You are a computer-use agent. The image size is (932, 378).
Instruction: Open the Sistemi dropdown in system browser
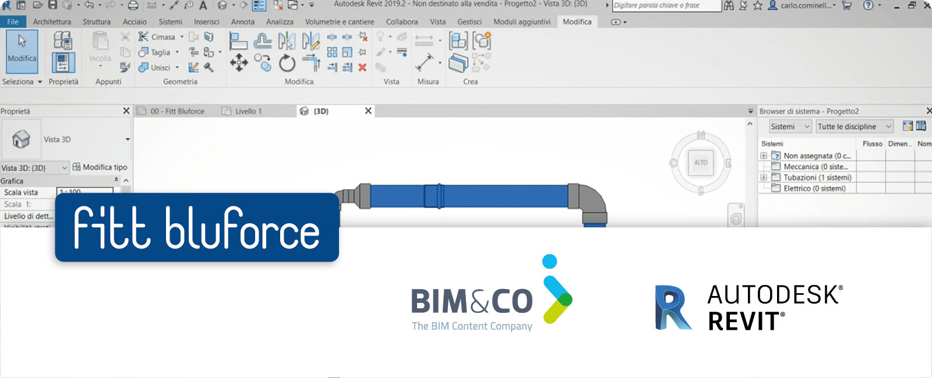coord(790,127)
